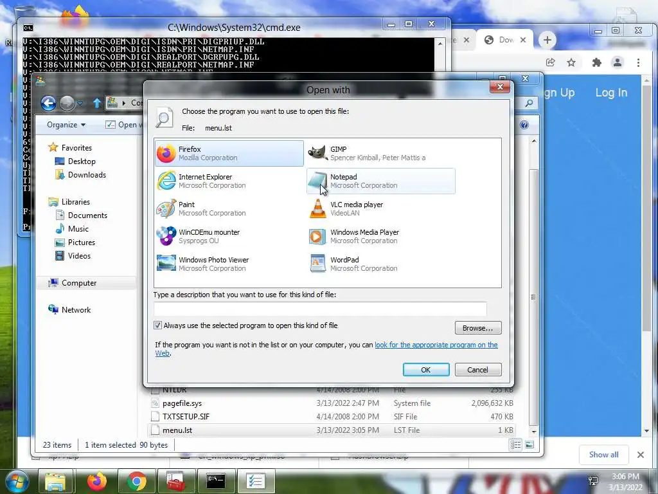The height and width of the screenshot is (494, 658).
Task: Click the Explorer search magnifier icon
Action: pyautogui.click(x=529, y=103)
